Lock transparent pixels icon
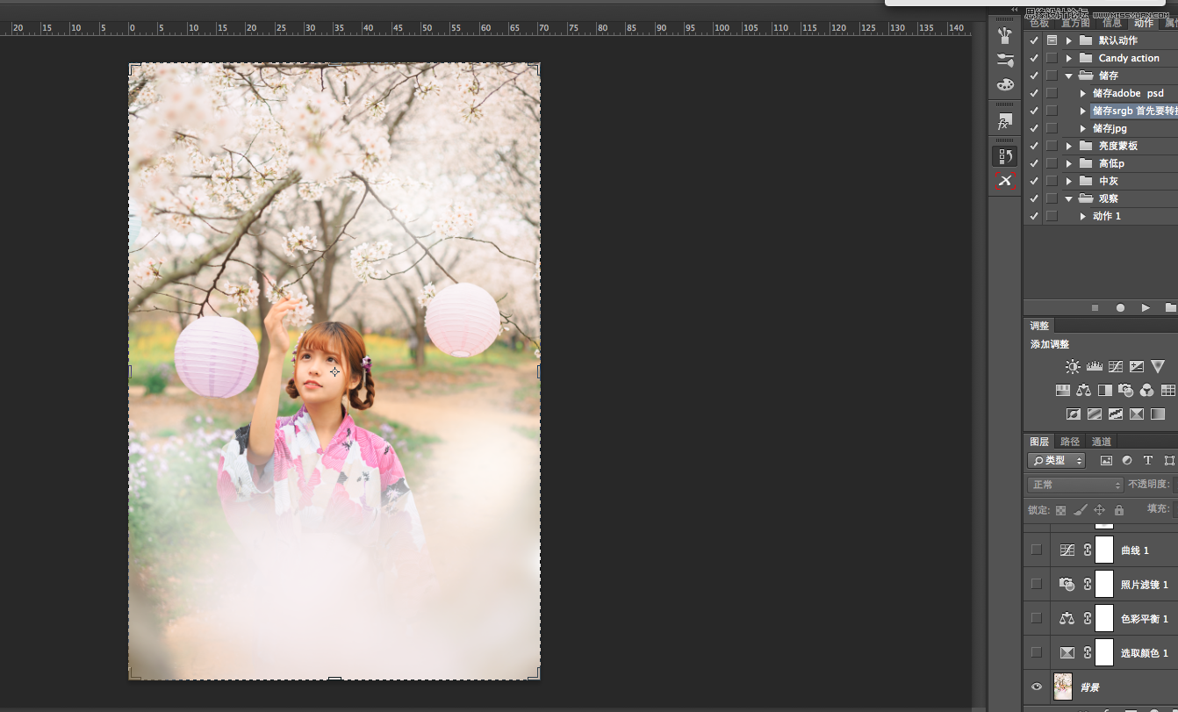Screen dimensions: 1178x712 click(x=1061, y=510)
